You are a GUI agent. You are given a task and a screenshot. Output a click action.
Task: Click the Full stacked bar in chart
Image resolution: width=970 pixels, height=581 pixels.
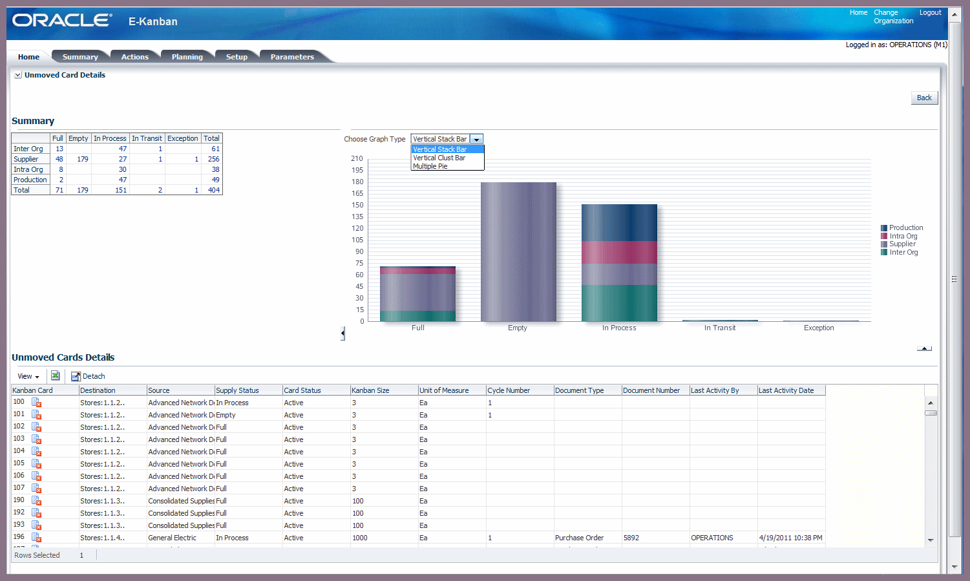[x=417, y=294]
